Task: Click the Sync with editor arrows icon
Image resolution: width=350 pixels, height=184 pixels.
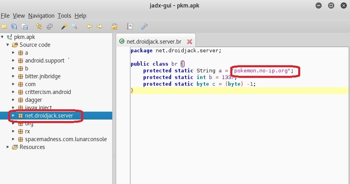Action: click(x=39, y=27)
